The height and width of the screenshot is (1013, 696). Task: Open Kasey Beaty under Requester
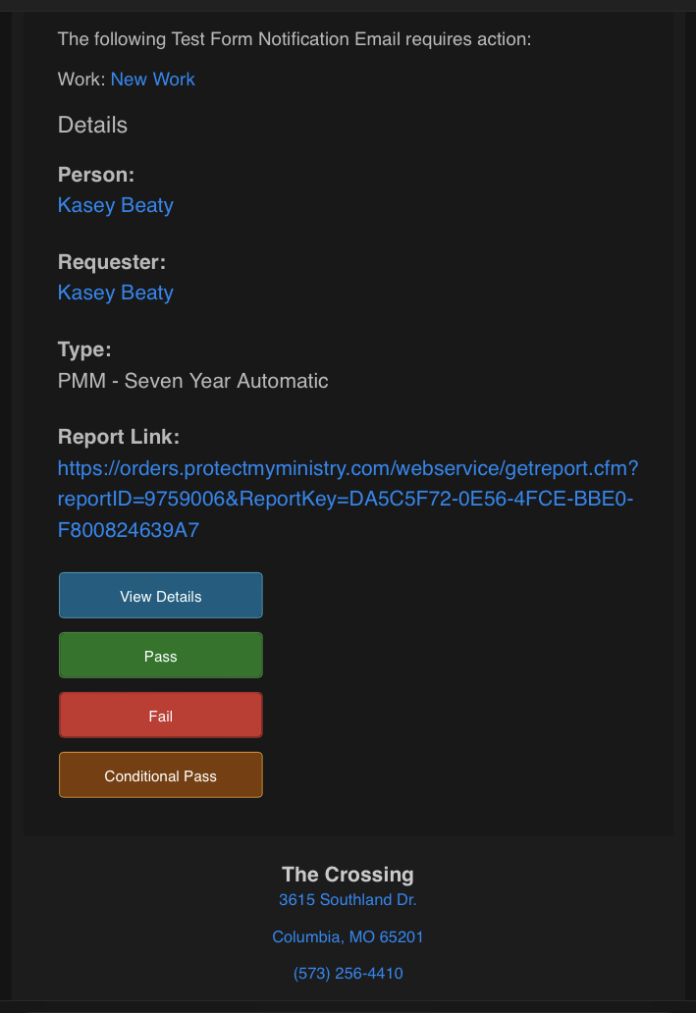116,293
